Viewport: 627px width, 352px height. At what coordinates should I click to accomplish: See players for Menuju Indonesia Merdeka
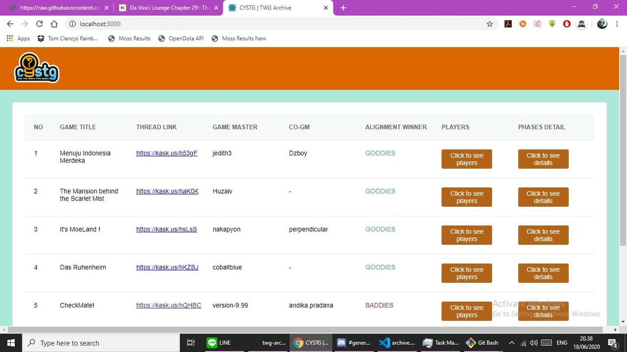point(466,159)
